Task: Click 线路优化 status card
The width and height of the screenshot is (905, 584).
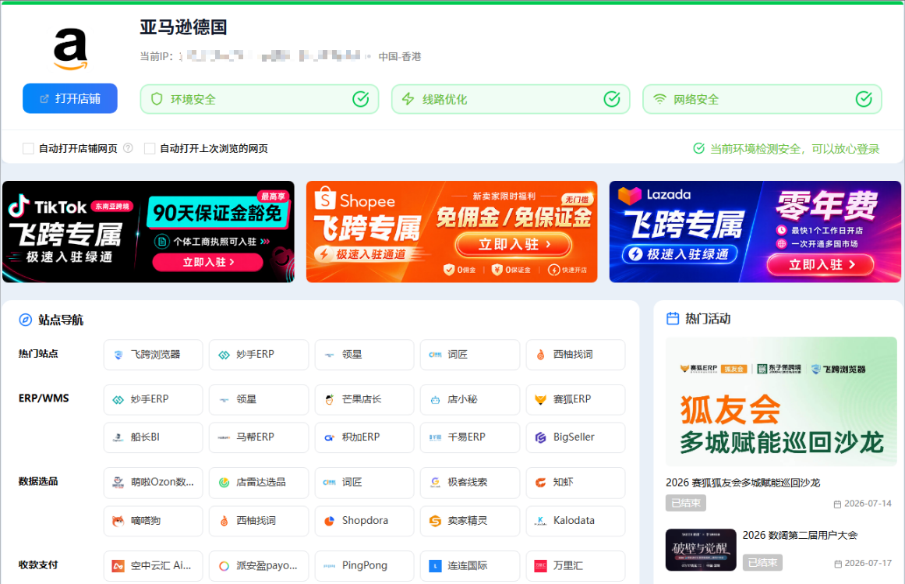Action: click(x=511, y=99)
